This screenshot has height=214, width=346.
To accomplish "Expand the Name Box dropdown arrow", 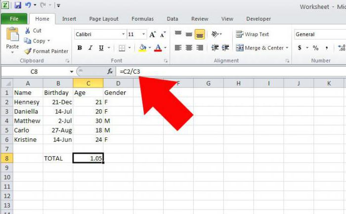I will (72, 72).
